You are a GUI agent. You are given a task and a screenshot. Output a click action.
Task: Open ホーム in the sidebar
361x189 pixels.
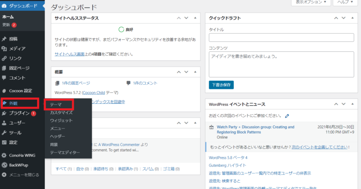(x=8, y=17)
